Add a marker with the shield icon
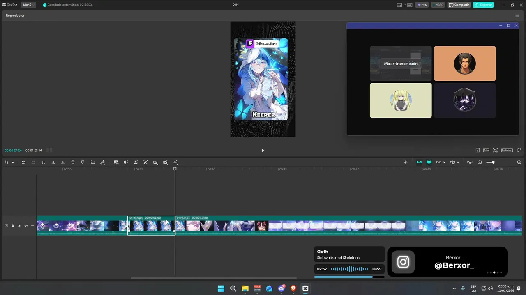The width and height of the screenshot is (526, 295). coord(83,162)
